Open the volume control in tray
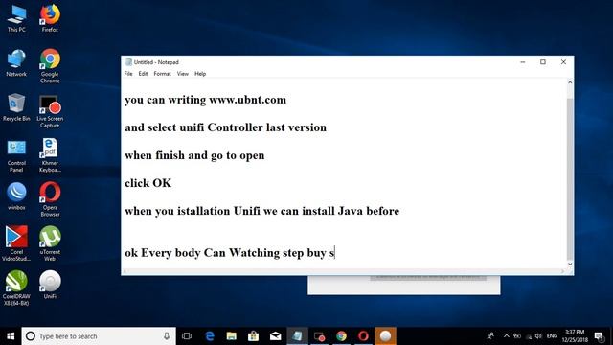The height and width of the screenshot is (345, 613). [538, 336]
